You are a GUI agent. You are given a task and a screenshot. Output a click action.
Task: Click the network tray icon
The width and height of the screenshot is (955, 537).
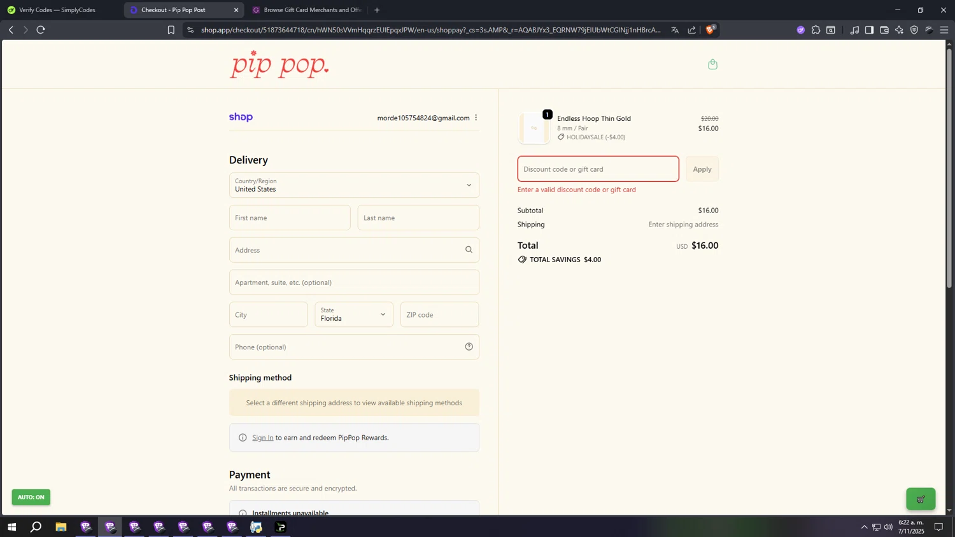(x=876, y=527)
